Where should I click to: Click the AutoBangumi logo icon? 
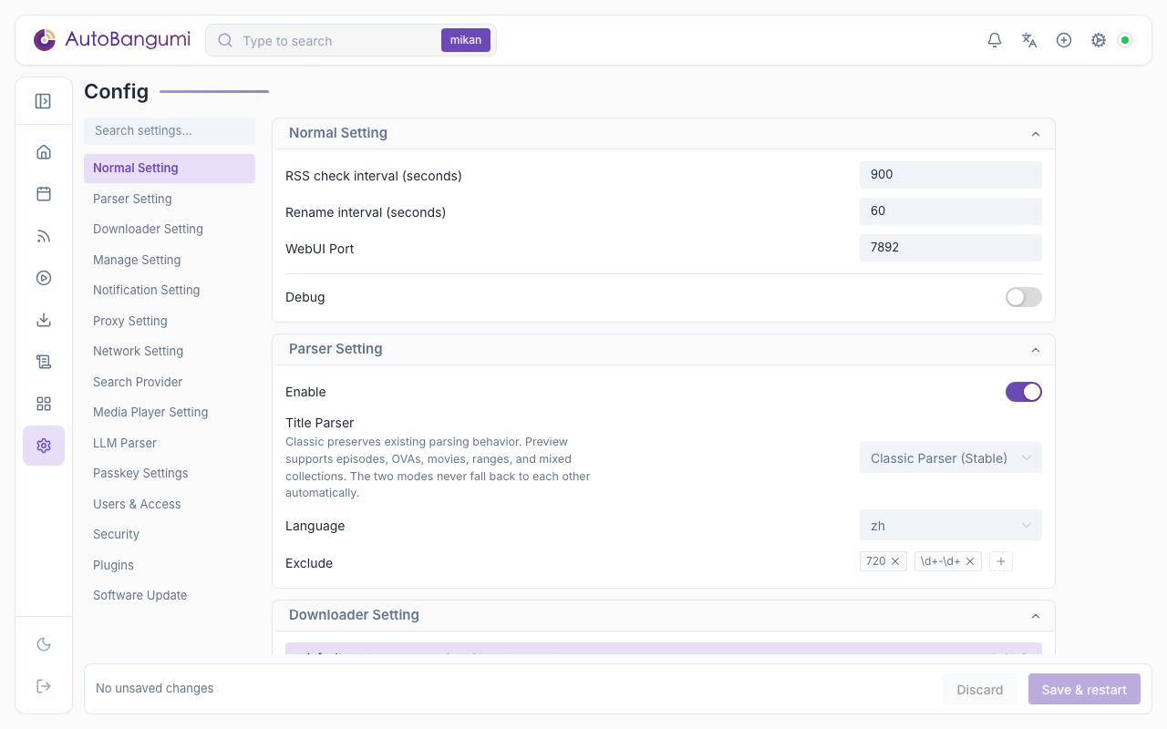tap(45, 40)
